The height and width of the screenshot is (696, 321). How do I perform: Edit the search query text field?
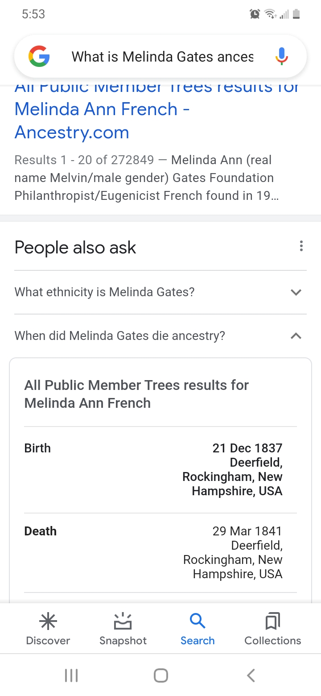(x=162, y=57)
